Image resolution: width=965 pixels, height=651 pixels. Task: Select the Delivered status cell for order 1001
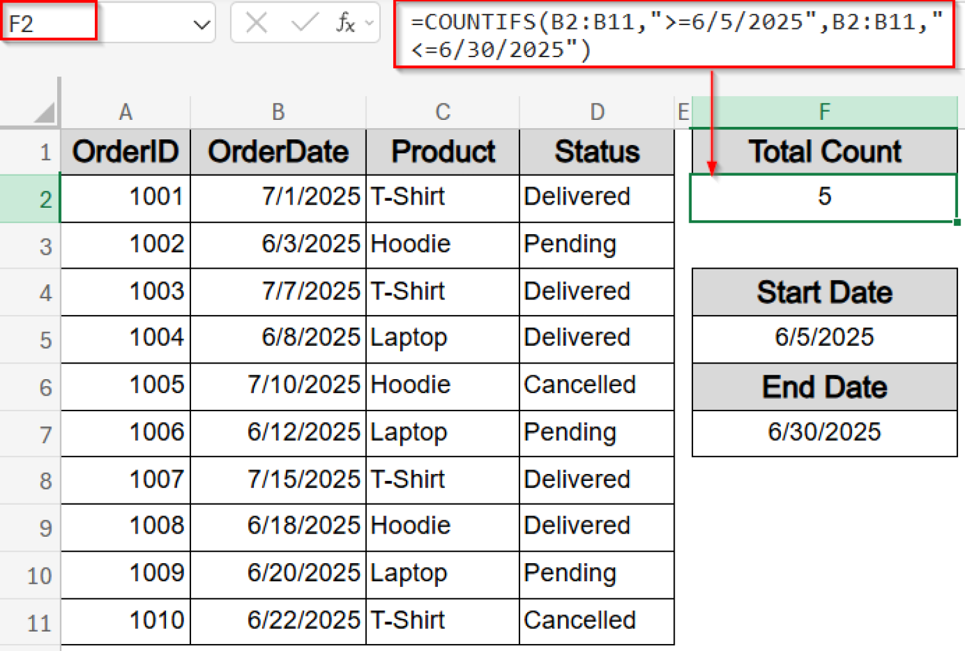596,197
